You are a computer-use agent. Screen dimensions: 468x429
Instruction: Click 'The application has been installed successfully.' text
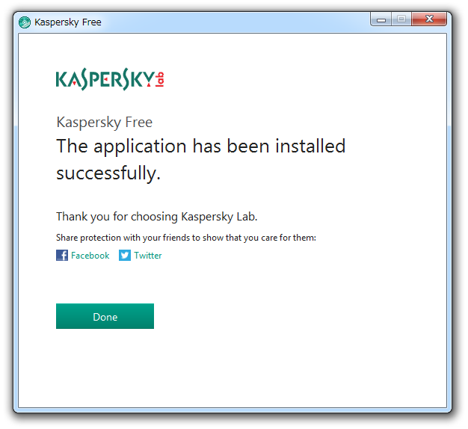point(201,159)
